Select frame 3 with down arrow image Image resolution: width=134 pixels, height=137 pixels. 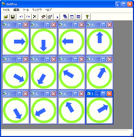point(43,41)
